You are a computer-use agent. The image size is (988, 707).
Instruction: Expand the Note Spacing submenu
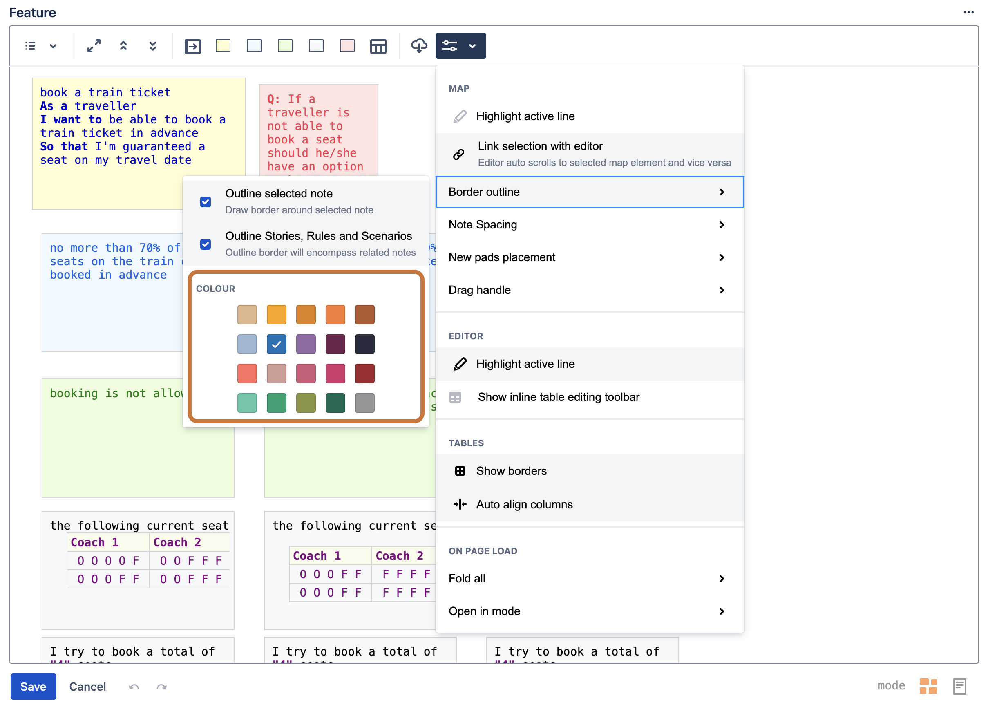tap(590, 225)
